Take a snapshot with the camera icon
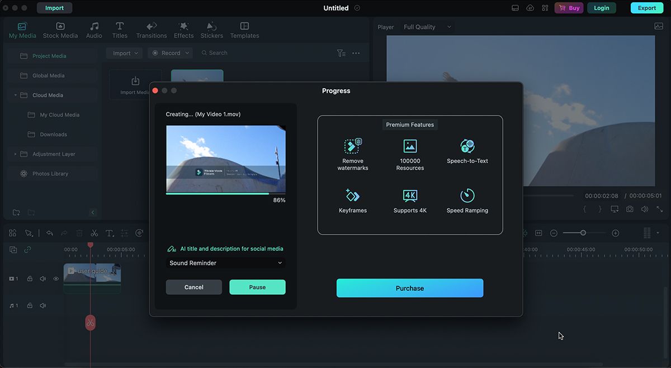Image resolution: width=671 pixels, height=368 pixels. pyautogui.click(x=630, y=208)
